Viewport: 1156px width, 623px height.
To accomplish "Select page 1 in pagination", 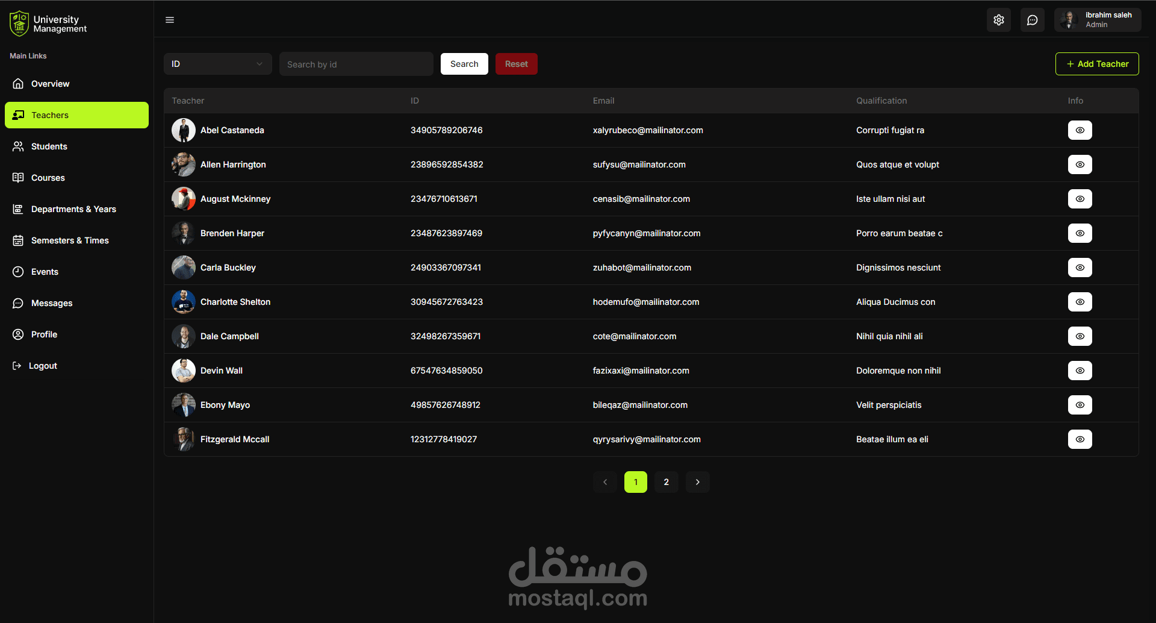I will pos(636,482).
